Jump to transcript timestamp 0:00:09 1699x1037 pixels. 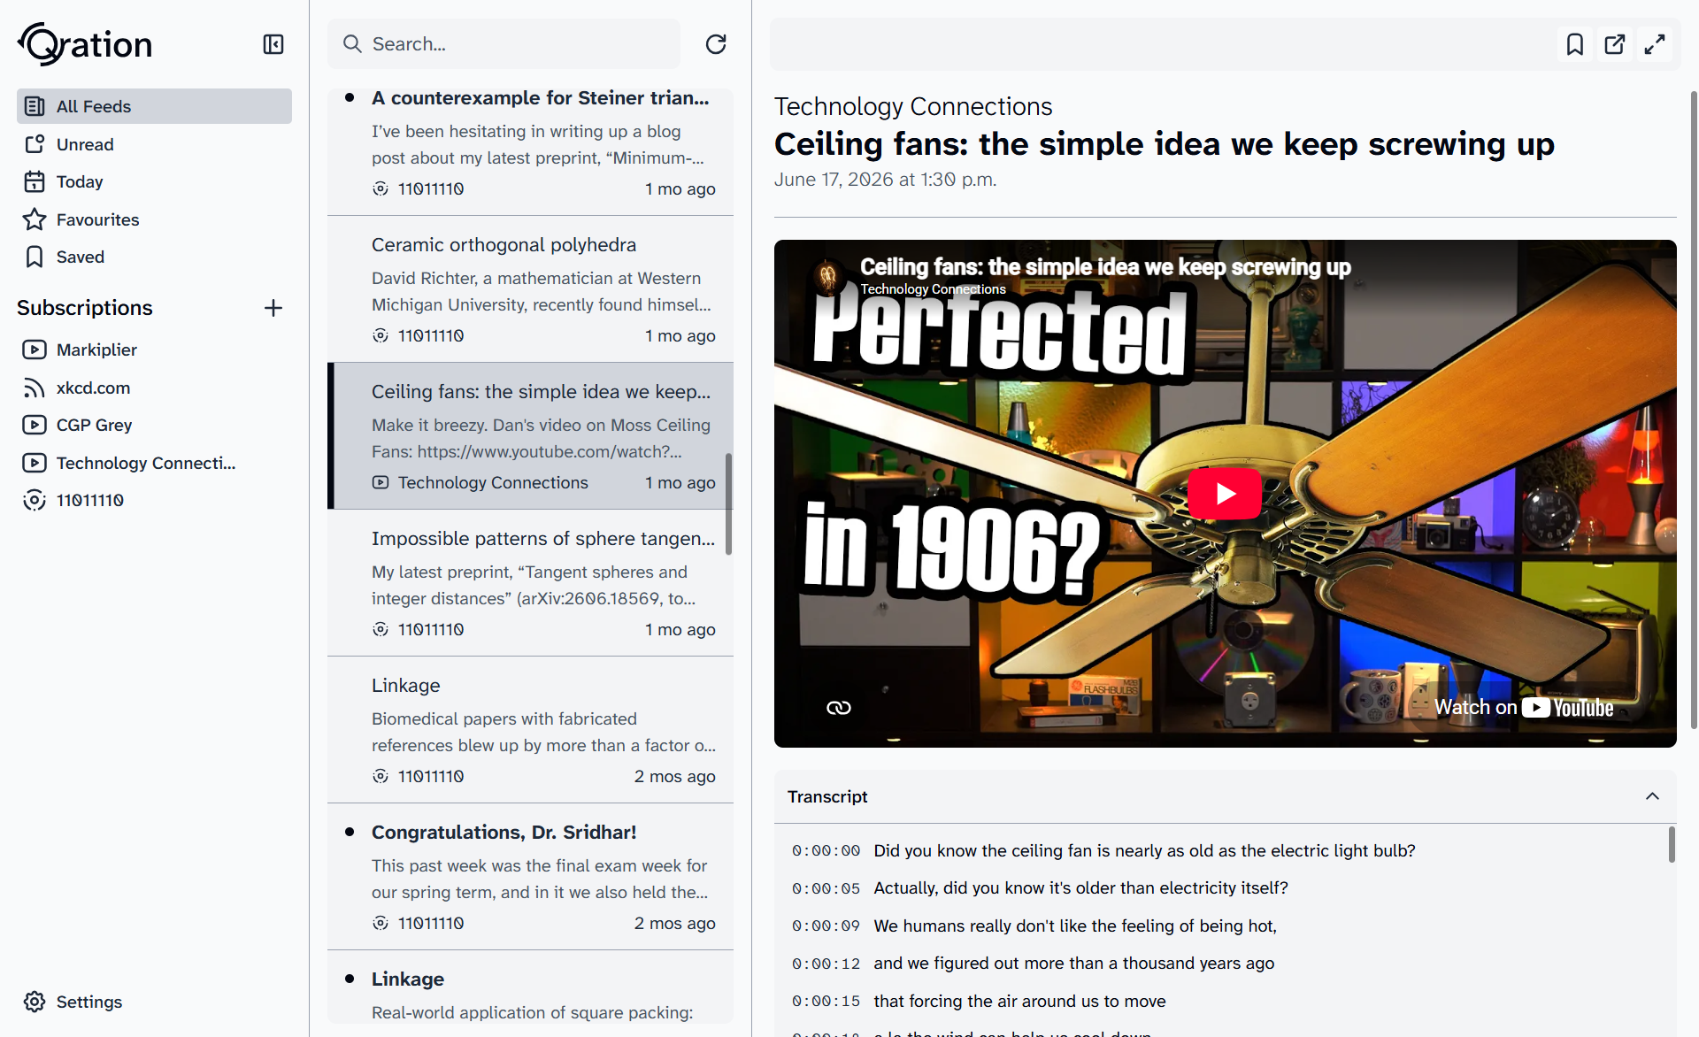tap(826, 926)
